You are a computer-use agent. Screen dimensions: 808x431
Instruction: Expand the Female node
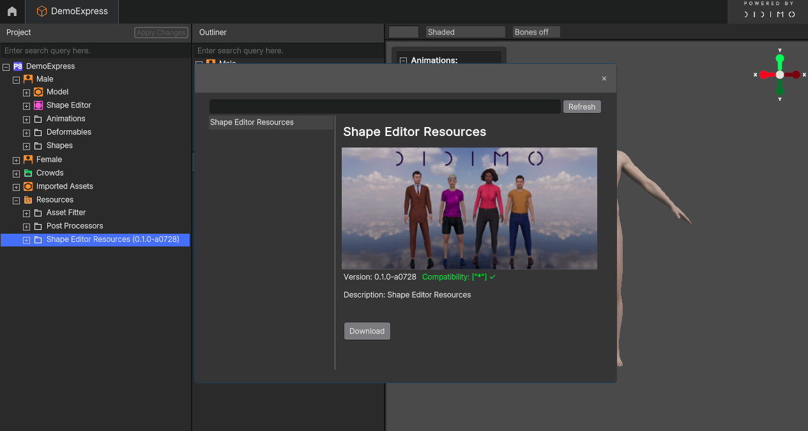click(x=16, y=160)
